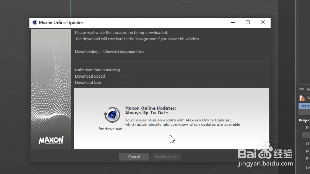
Task: Click the 'Estimated time remaining' label
Action: point(98,70)
